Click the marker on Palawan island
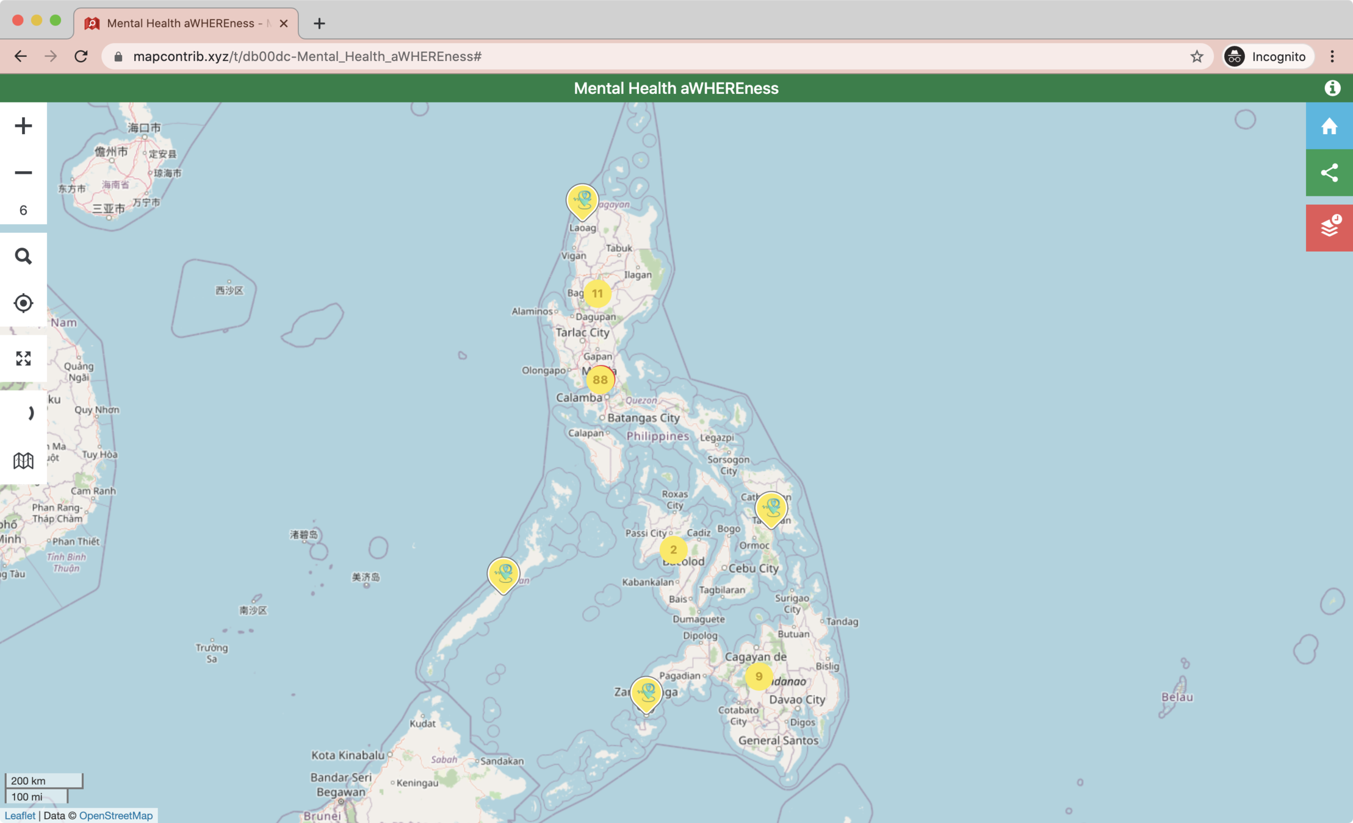The height and width of the screenshot is (823, 1353). pyautogui.click(x=503, y=574)
